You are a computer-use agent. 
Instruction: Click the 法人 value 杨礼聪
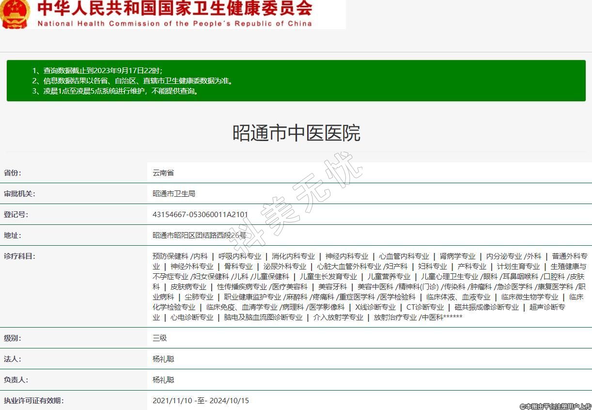tap(163, 359)
